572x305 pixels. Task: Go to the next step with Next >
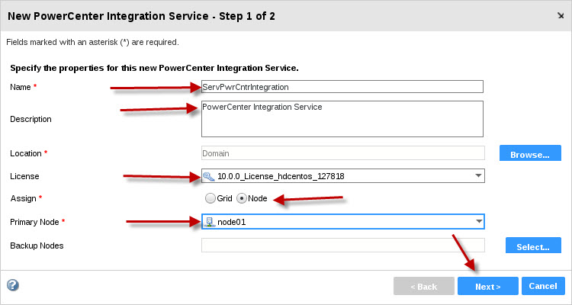coord(488,286)
